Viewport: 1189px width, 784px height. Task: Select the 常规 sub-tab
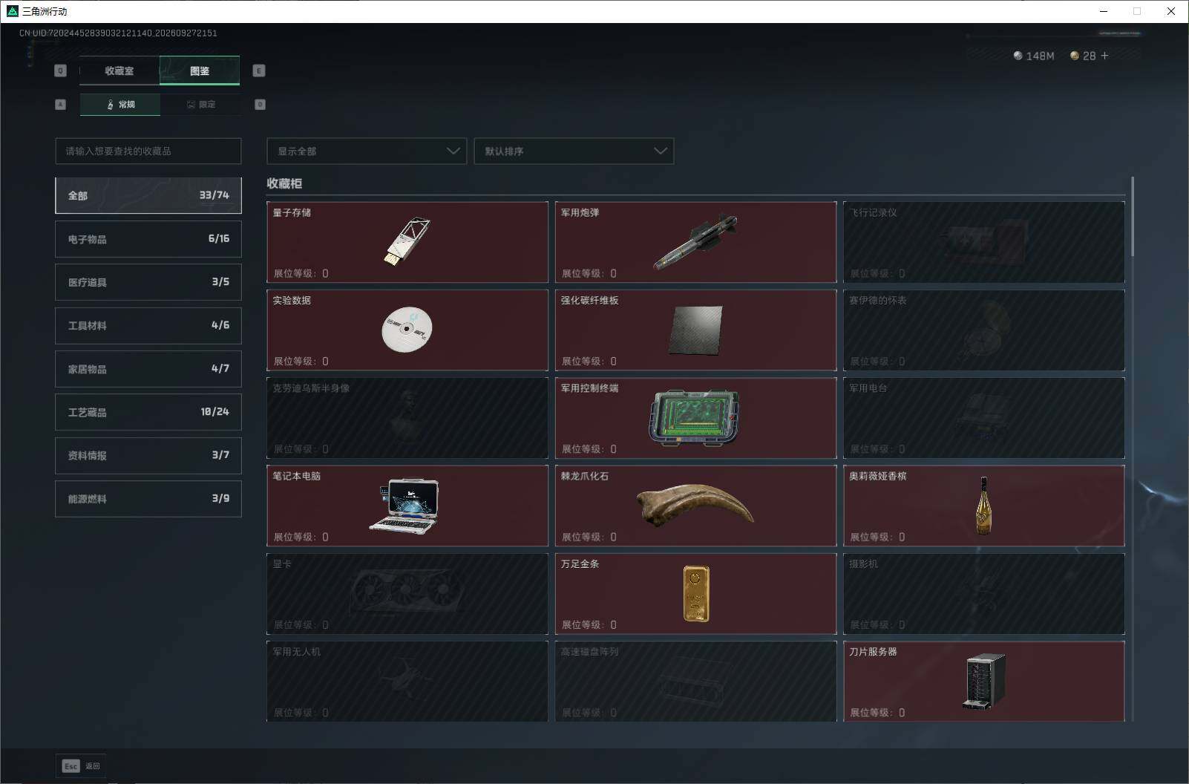120,105
